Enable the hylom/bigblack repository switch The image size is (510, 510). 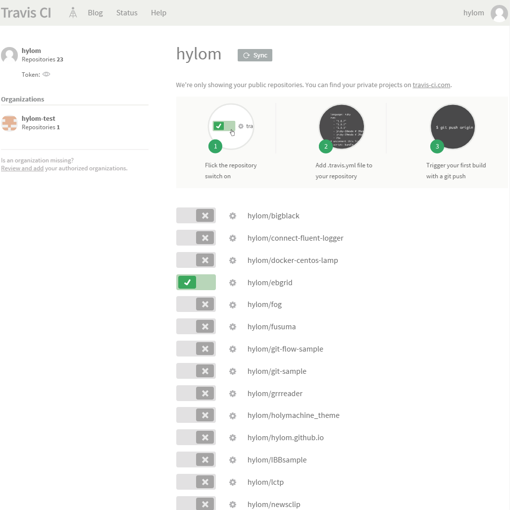coord(196,215)
